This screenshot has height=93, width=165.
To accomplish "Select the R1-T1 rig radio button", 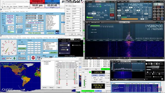I will coord(3,27).
